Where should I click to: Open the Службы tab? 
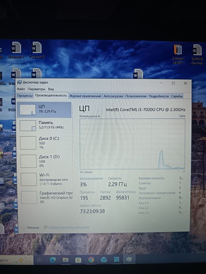[177, 96]
